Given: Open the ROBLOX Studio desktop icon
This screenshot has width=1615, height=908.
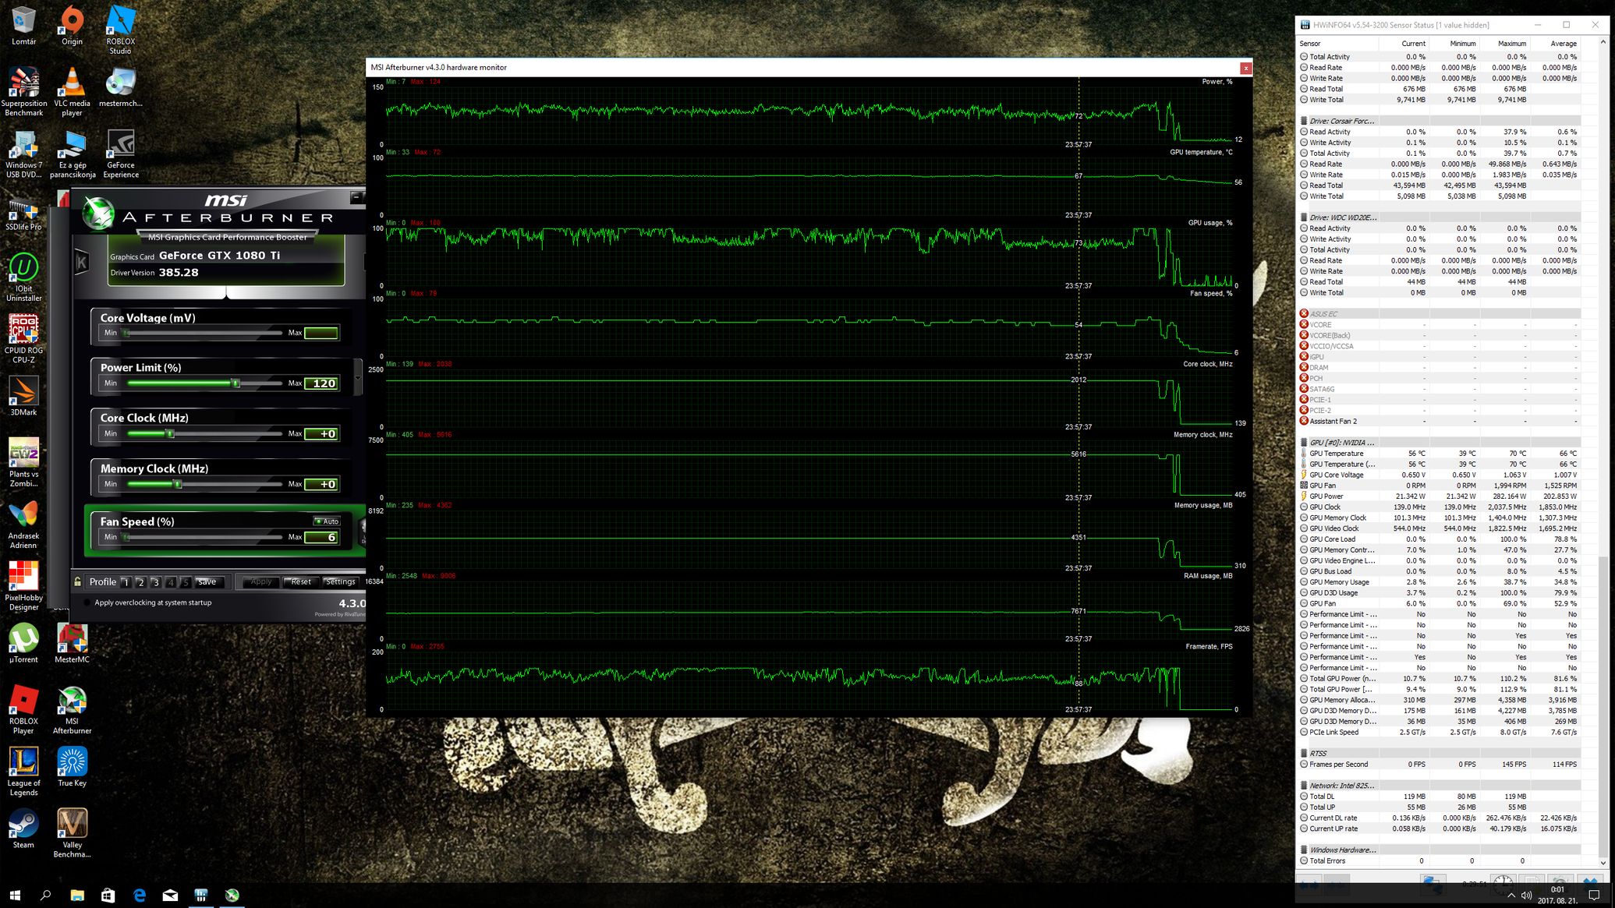Looking at the screenshot, I should (x=120, y=30).
